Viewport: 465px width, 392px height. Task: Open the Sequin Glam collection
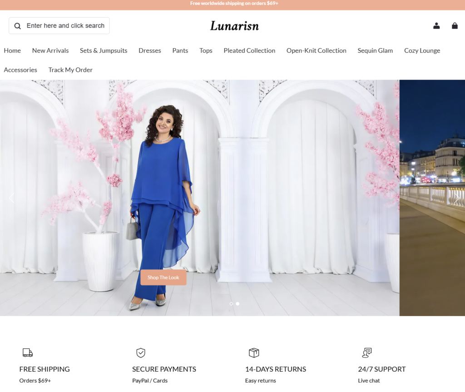click(x=375, y=50)
